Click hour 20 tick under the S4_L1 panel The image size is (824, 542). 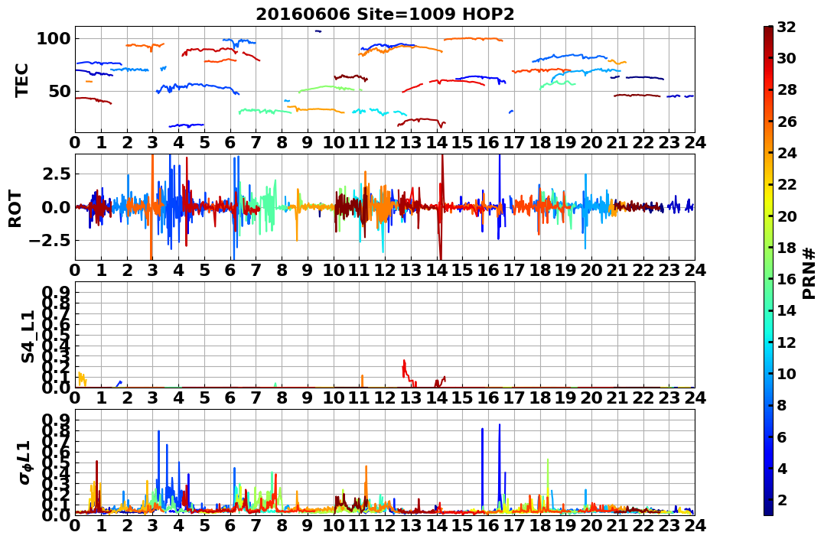[591, 398]
